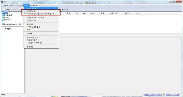Open the 도움말(H) menu
This screenshot has height=97, width=183.
[34, 6]
